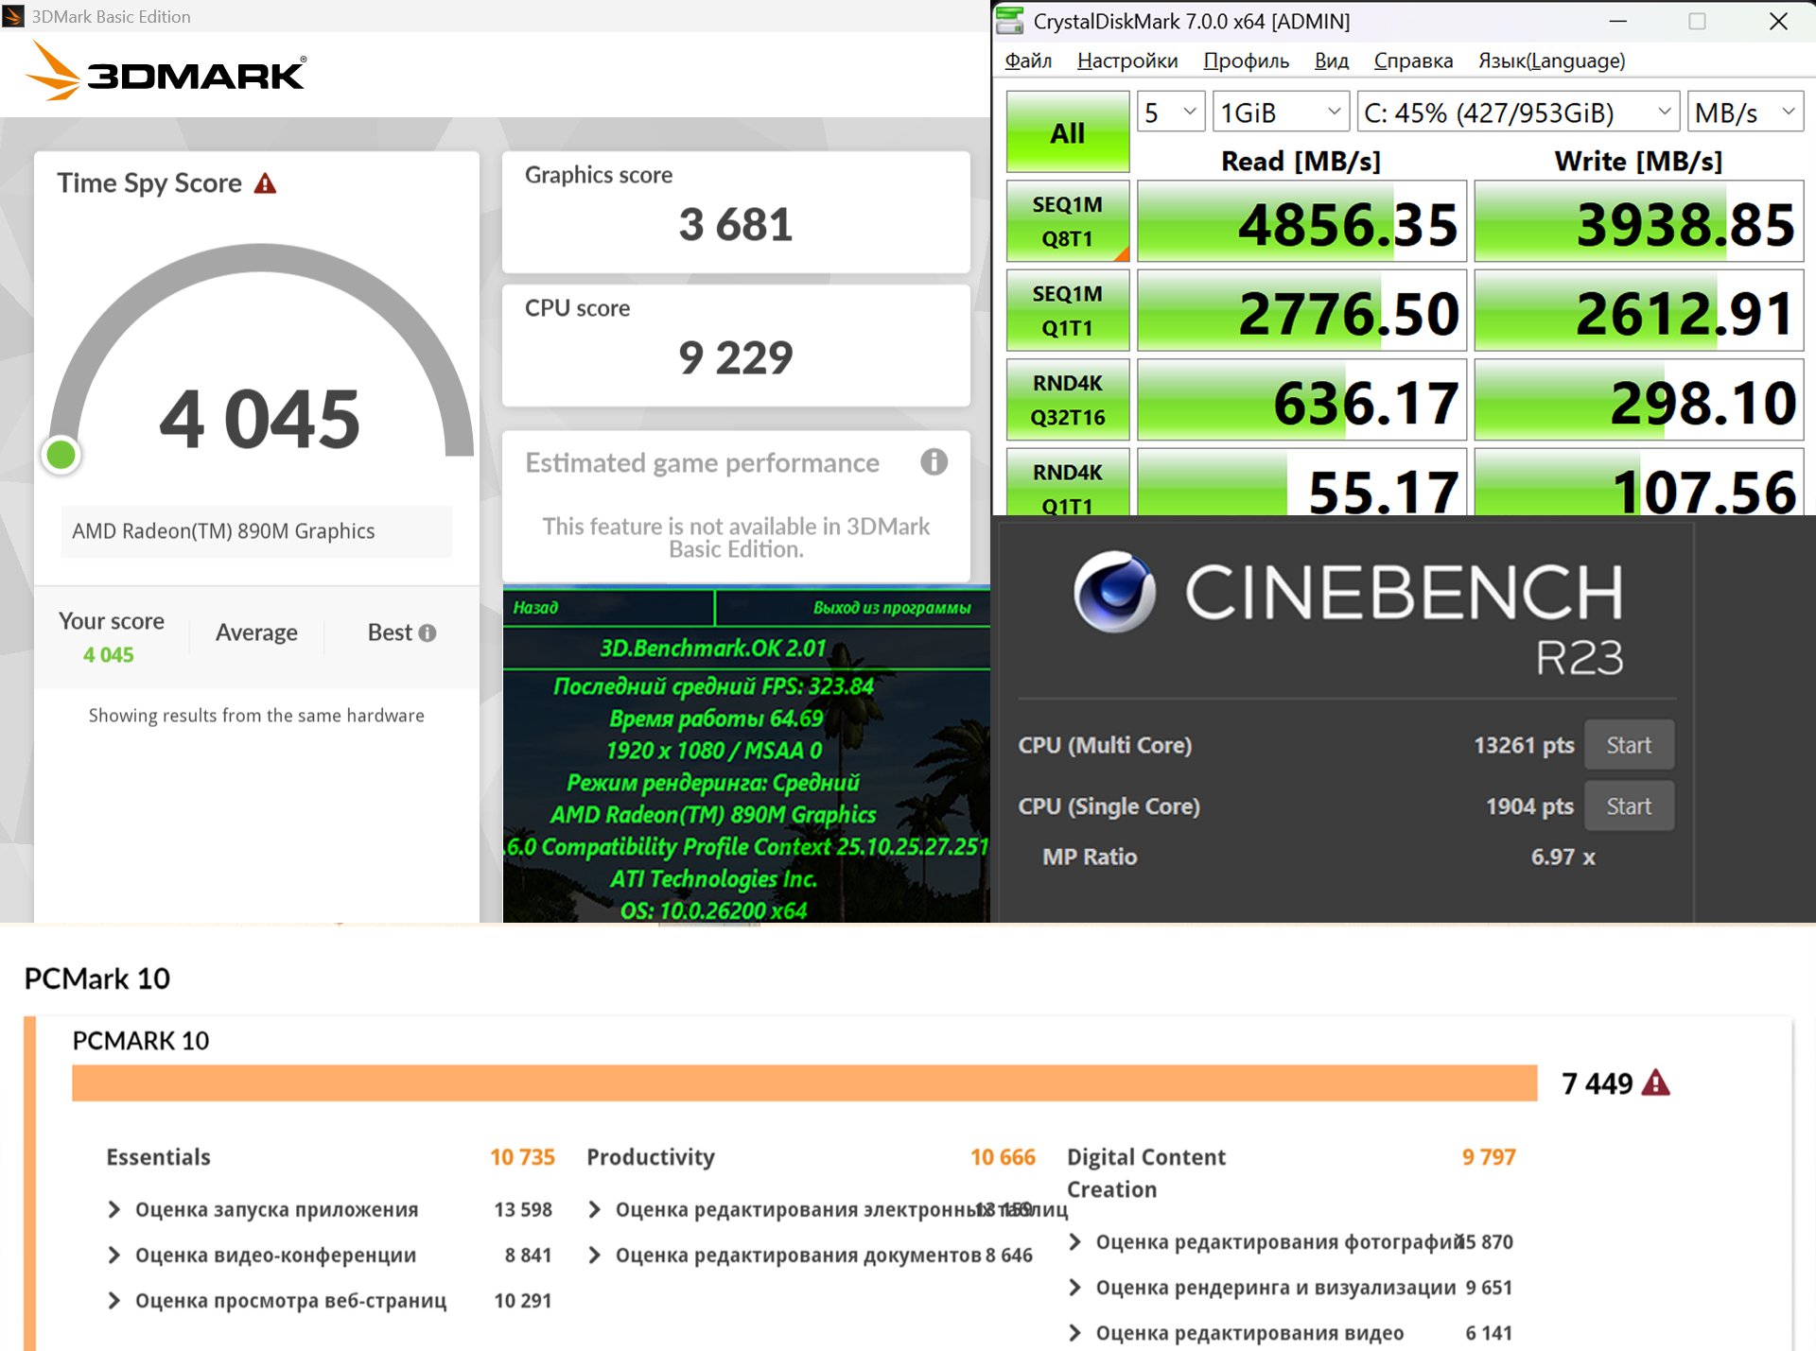Click the Time Spy score warning triangle

click(266, 183)
